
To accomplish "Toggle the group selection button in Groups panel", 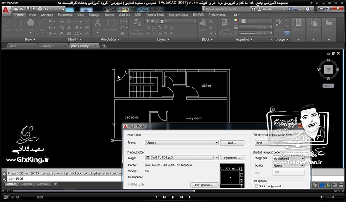I will click(x=287, y=33).
